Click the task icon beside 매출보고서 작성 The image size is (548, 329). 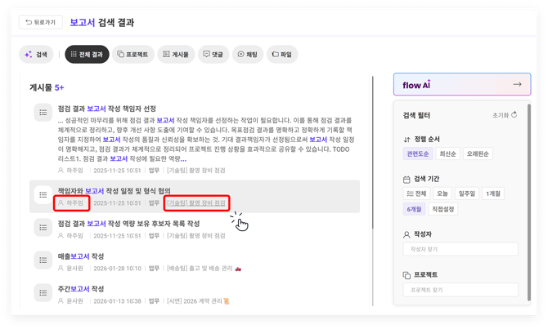(43, 260)
